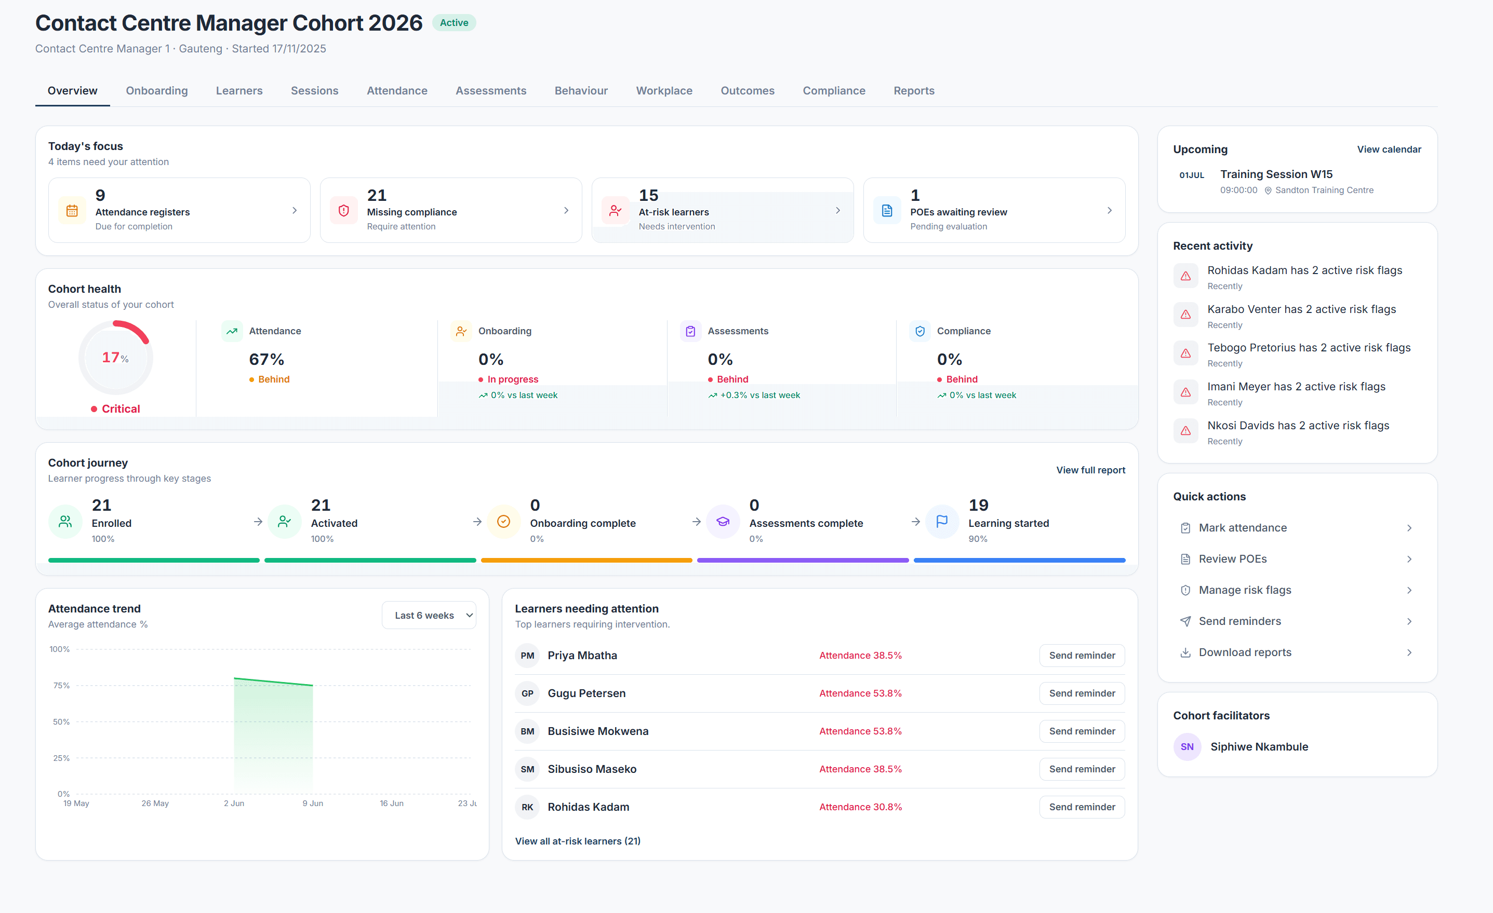This screenshot has height=913, width=1493.
Task: Click the Download reports download icon
Action: (1186, 652)
